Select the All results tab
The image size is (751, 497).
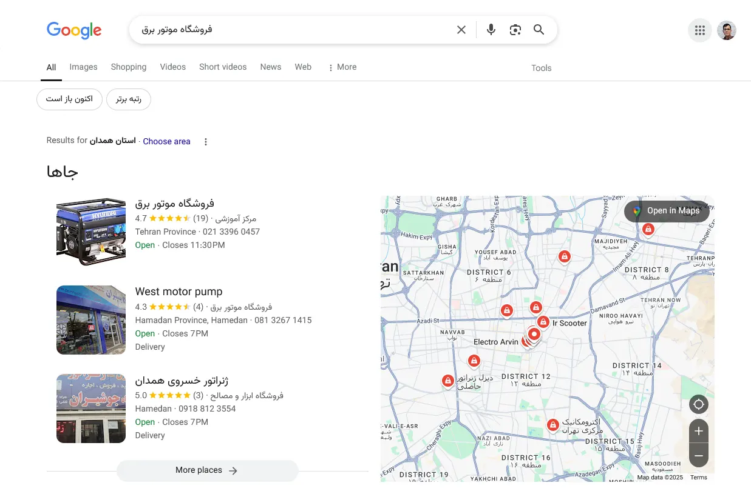52,67
